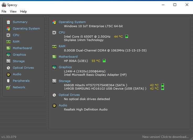Click the HP 806A (U3E1) text
The width and height of the screenshot is (193, 140).
pyautogui.click(x=76, y=61)
